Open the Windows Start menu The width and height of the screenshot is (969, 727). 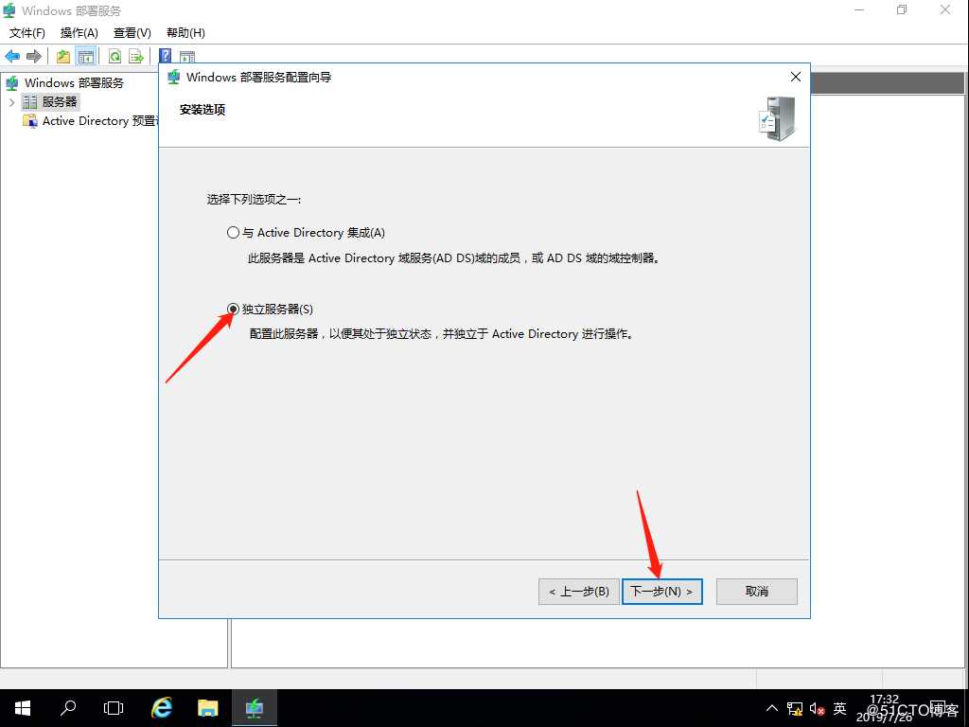[23, 708]
